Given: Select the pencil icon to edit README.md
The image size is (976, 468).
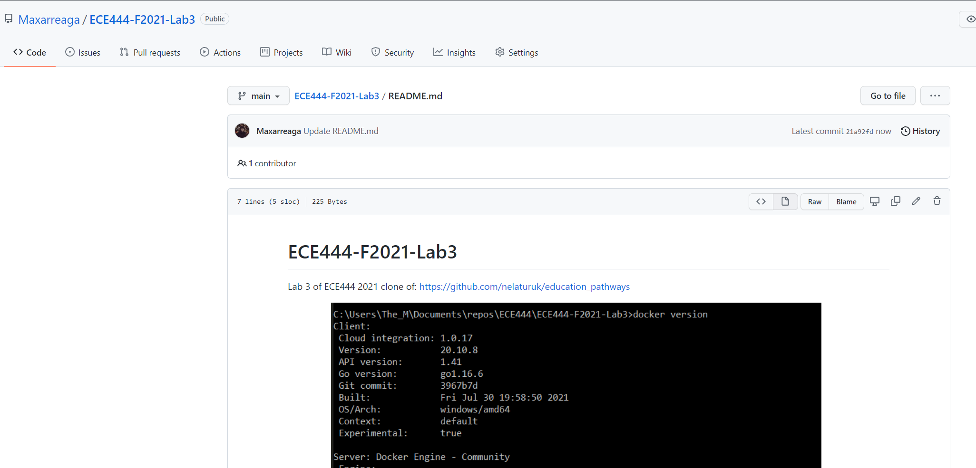Looking at the screenshot, I should (x=916, y=201).
